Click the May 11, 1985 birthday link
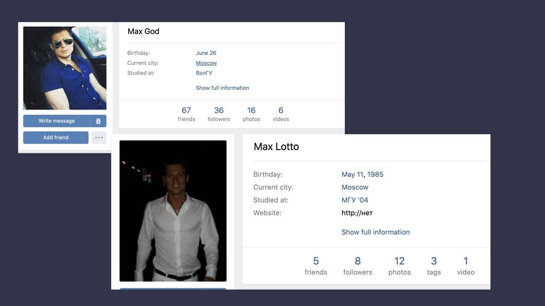Image resolution: width=545 pixels, height=306 pixels. click(x=362, y=174)
